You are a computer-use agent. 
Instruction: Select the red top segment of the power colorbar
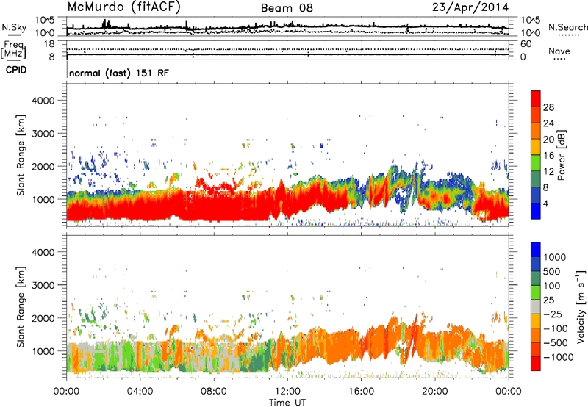point(536,98)
